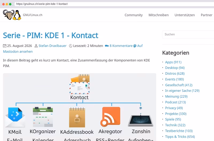Open the Technik (322) category
The height and width of the screenshot is (141, 214).
pyautogui.click(x=175, y=125)
